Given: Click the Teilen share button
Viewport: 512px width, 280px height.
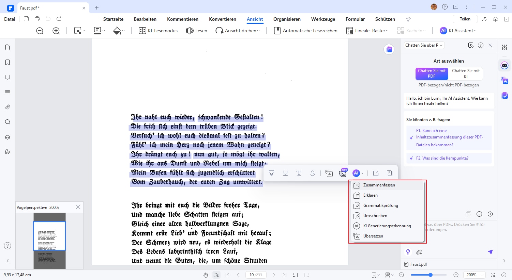Looking at the screenshot, I should pyautogui.click(x=465, y=19).
